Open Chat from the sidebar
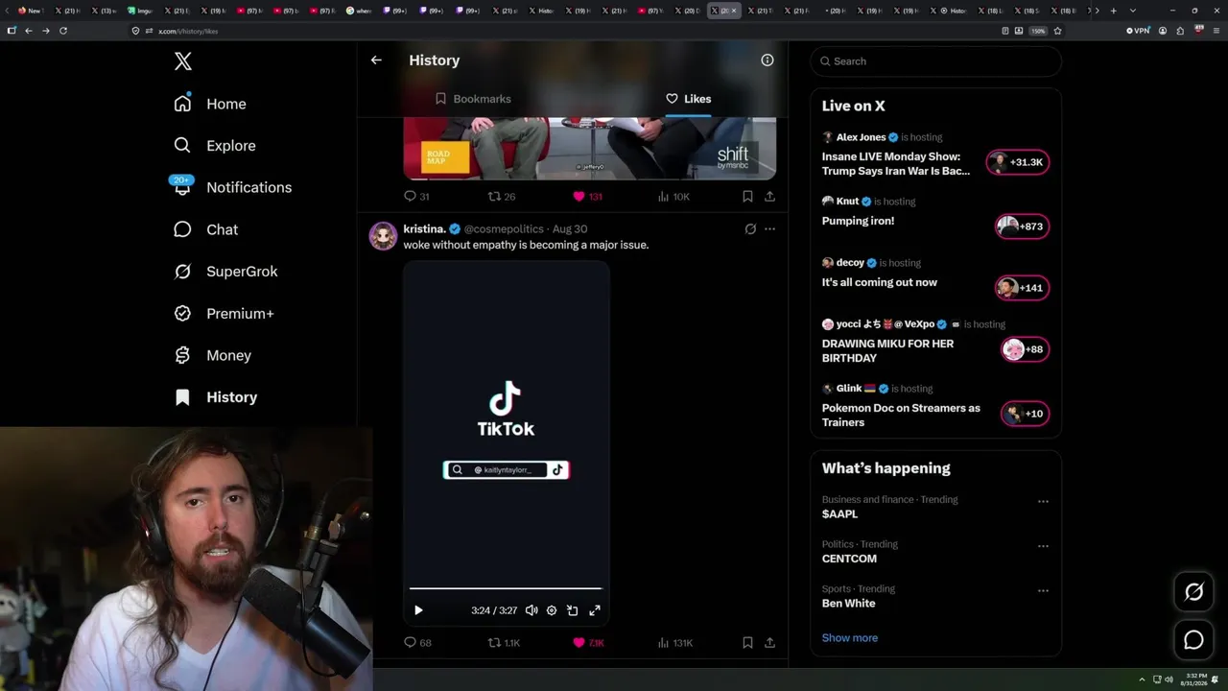 point(205,229)
